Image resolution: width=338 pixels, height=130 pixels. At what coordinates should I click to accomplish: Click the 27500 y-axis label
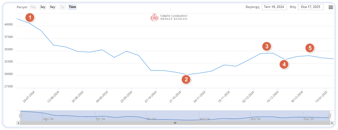pos(9,87)
